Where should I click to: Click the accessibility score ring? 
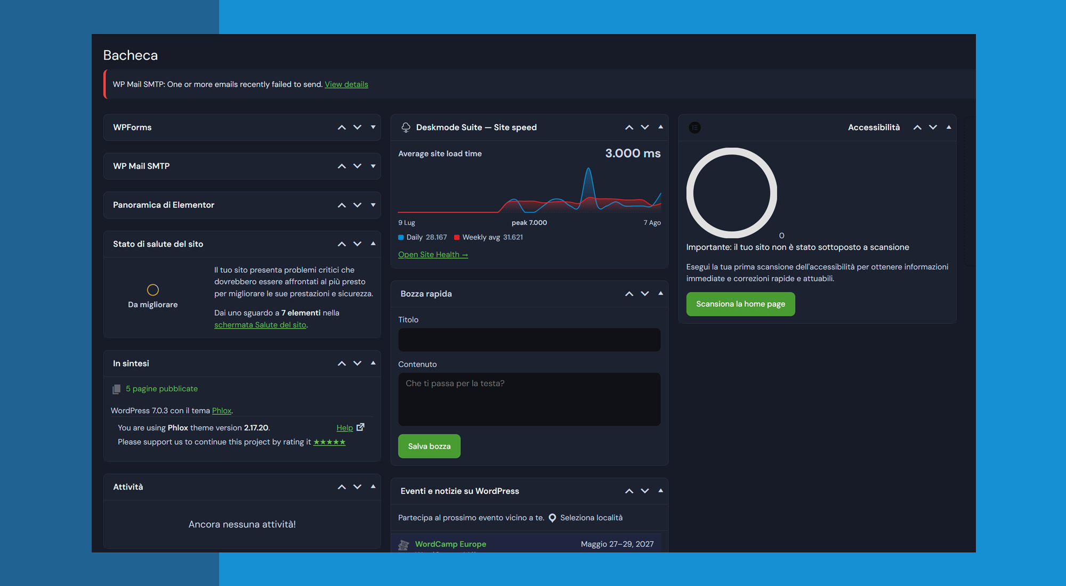(x=731, y=193)
